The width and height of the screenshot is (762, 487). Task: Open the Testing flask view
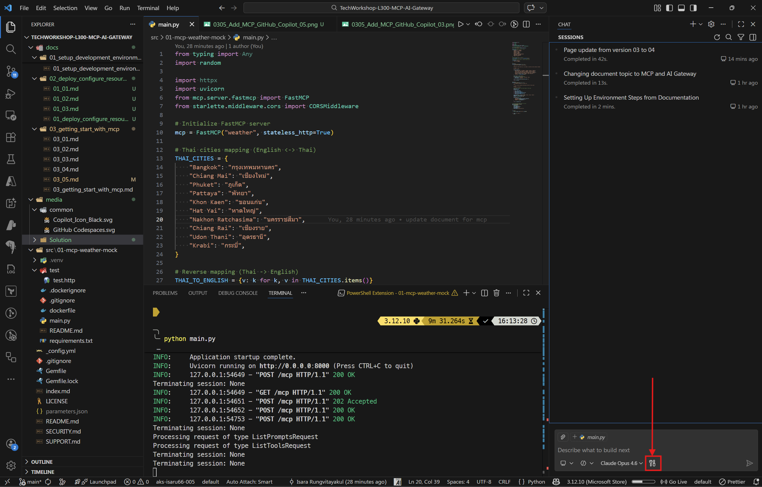pos(11,159)
